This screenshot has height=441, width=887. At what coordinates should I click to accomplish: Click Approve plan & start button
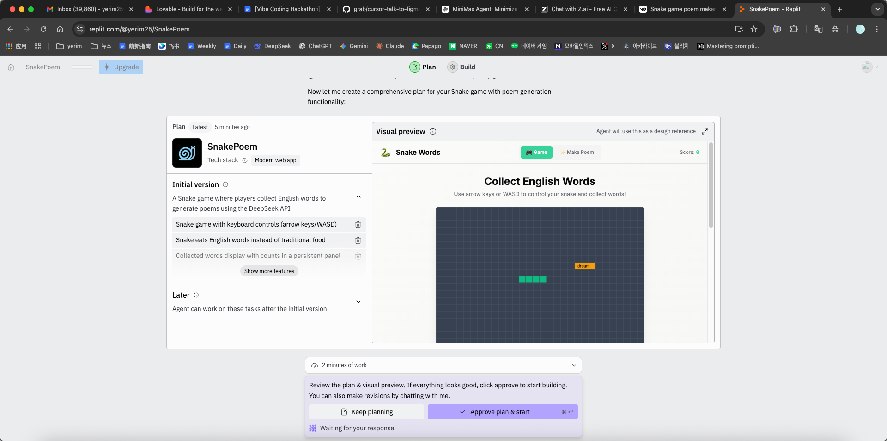point(502,412)
